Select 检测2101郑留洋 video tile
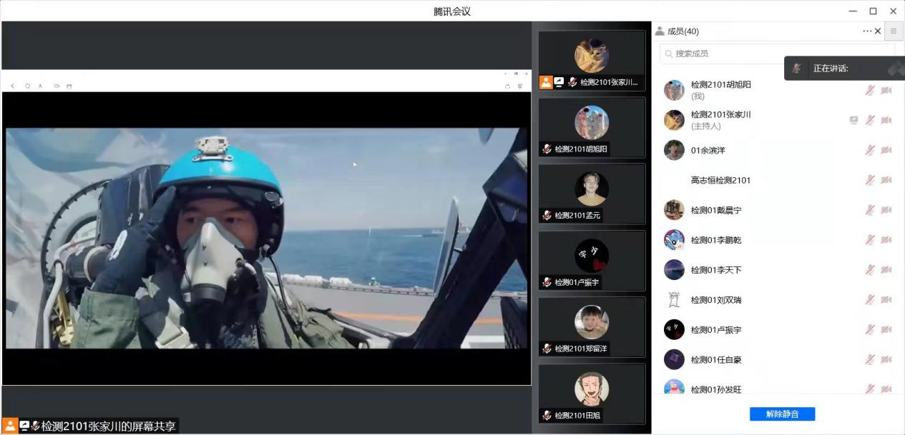905x435 pixels. point(592,327)
